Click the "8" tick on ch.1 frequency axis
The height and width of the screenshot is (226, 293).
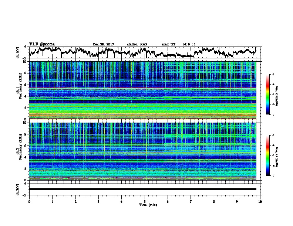coord(26,73)
